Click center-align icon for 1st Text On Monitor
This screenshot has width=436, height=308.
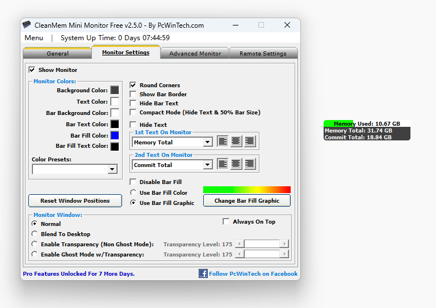coord(236,142)
